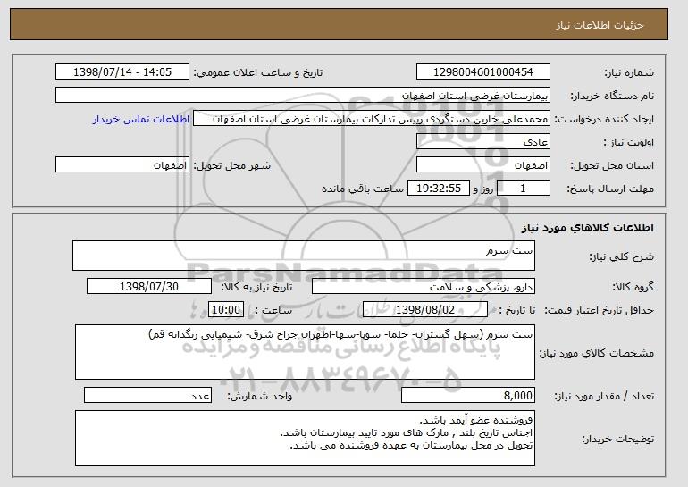This screenshot has height=487, width=688.
Task: Click the text ساعت باقی مانده
Action: coord(363,189)
